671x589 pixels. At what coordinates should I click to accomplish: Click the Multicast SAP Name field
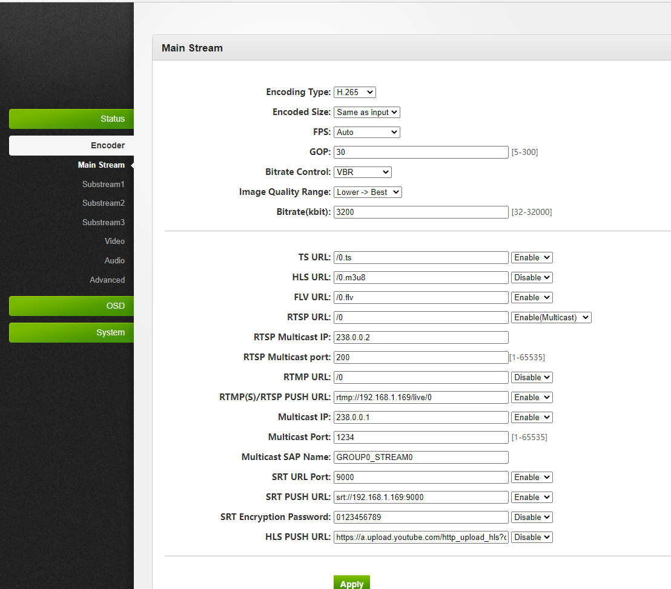(421, 457)
